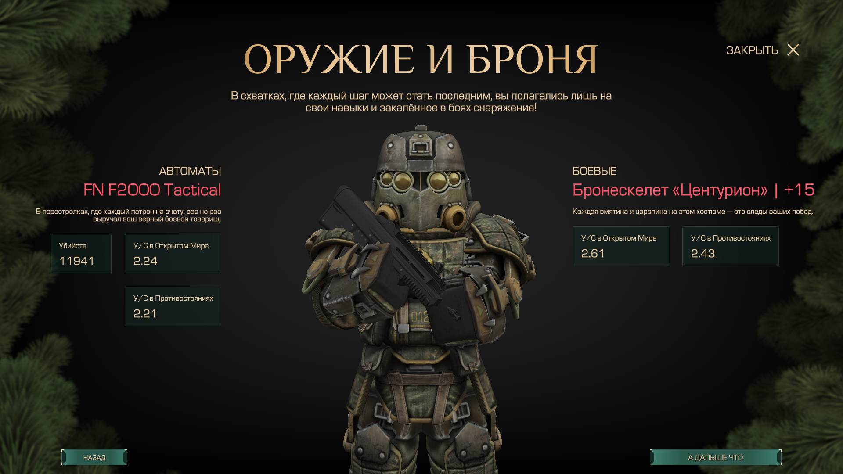
Task: Click the subtitle text below the title
Action: pos(421,102)
